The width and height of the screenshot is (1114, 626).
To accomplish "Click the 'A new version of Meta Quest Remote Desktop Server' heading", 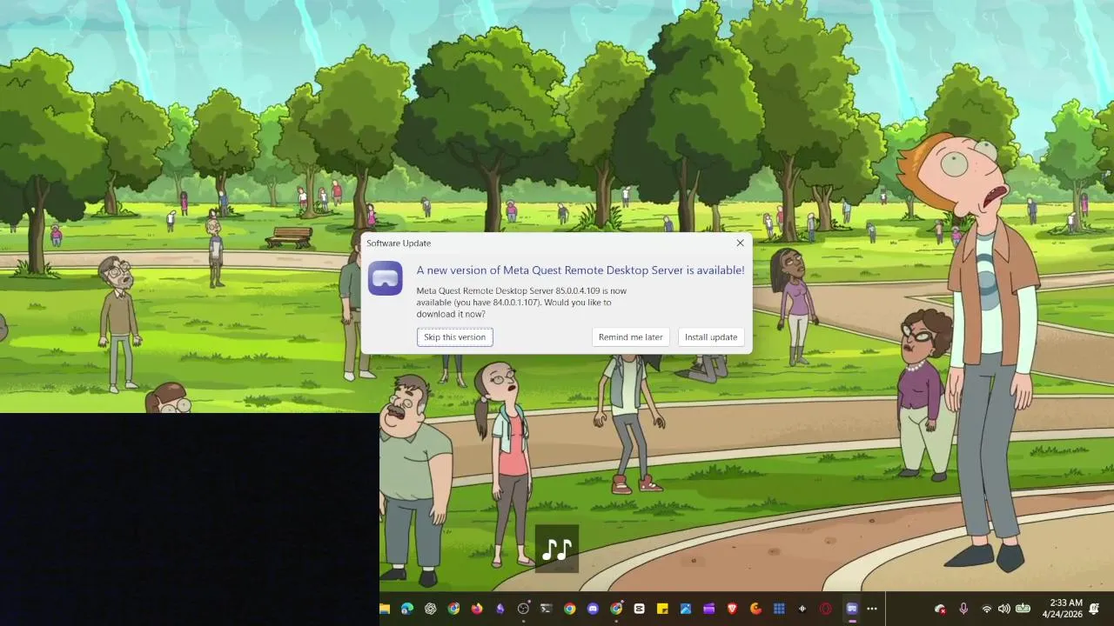I will [580, 270].
